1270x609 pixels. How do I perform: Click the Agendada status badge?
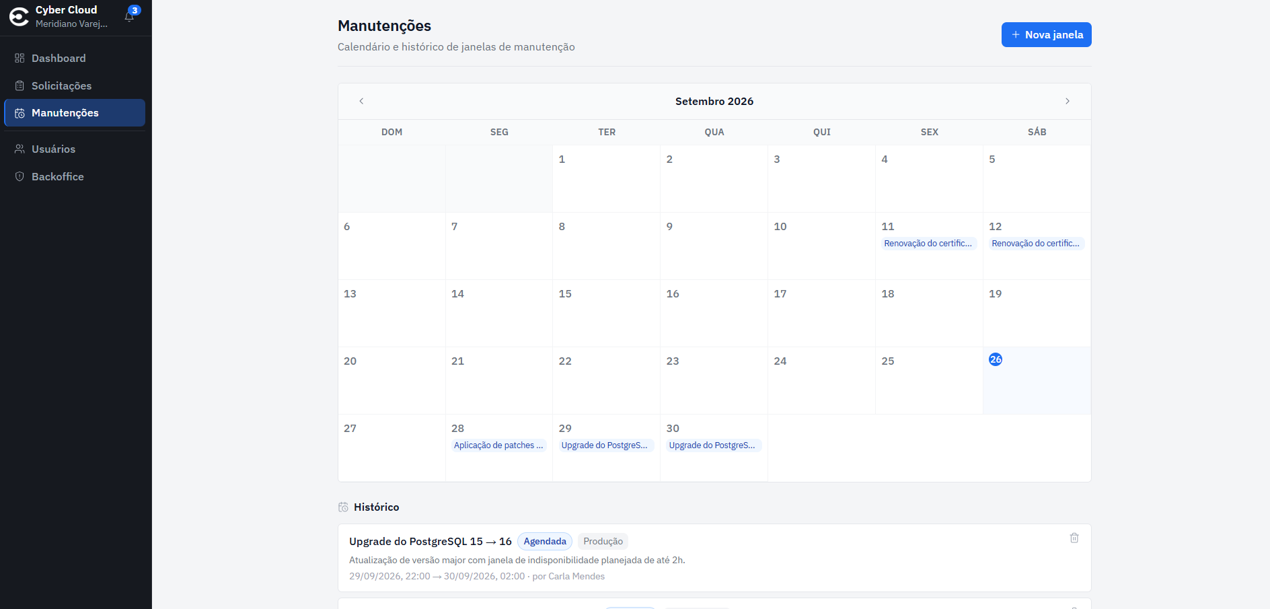(545, 542)
